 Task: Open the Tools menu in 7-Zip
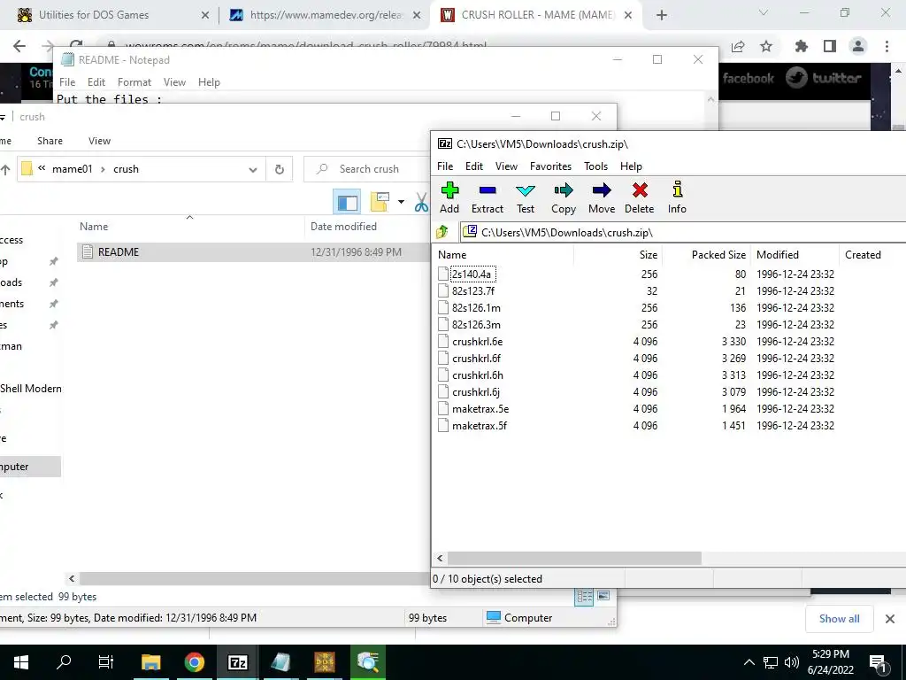click(595, 166)
